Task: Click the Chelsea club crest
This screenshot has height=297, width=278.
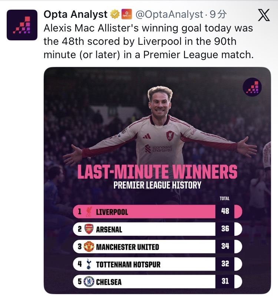Action: [89, 282]
